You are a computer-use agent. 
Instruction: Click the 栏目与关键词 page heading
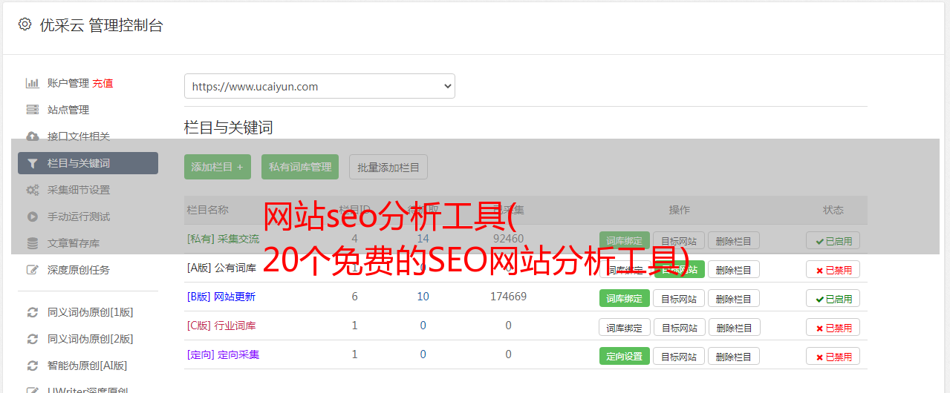pos(229,128)
